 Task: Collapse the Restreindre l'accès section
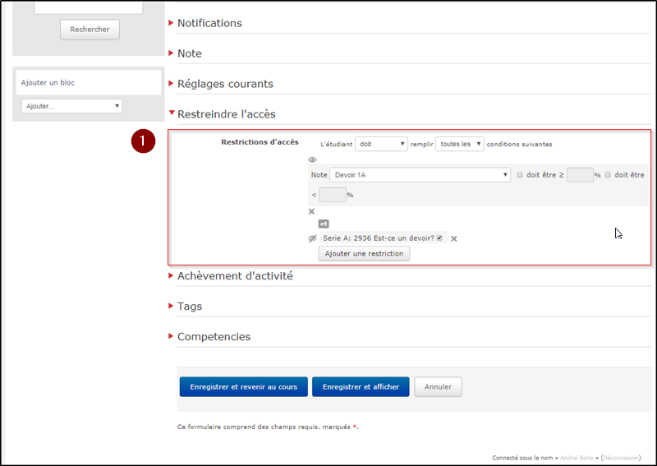click(226, 114)
